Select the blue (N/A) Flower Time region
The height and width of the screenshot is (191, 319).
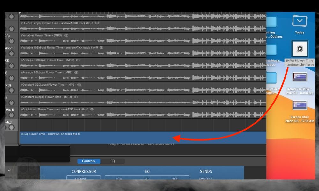[143, 138]
